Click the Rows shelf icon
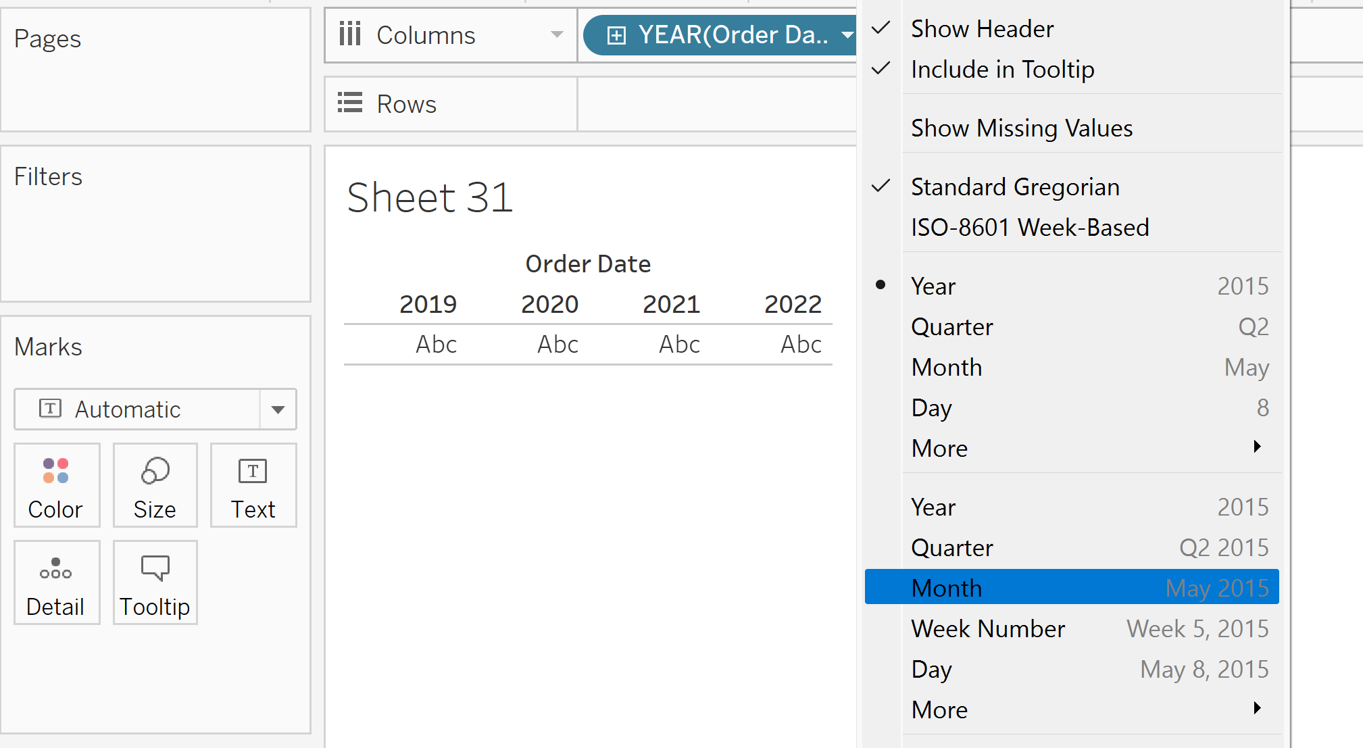 [x=350, y=103]
